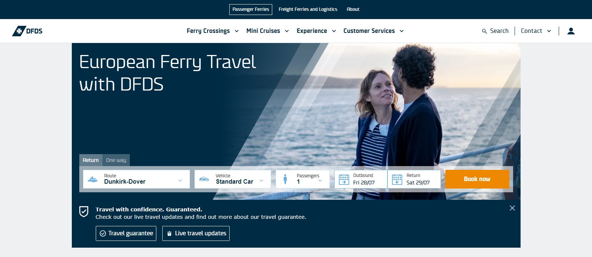592x257 pixels.
Task: Switch to Freight Ferries and Logistics
Action: coord(308,9)
